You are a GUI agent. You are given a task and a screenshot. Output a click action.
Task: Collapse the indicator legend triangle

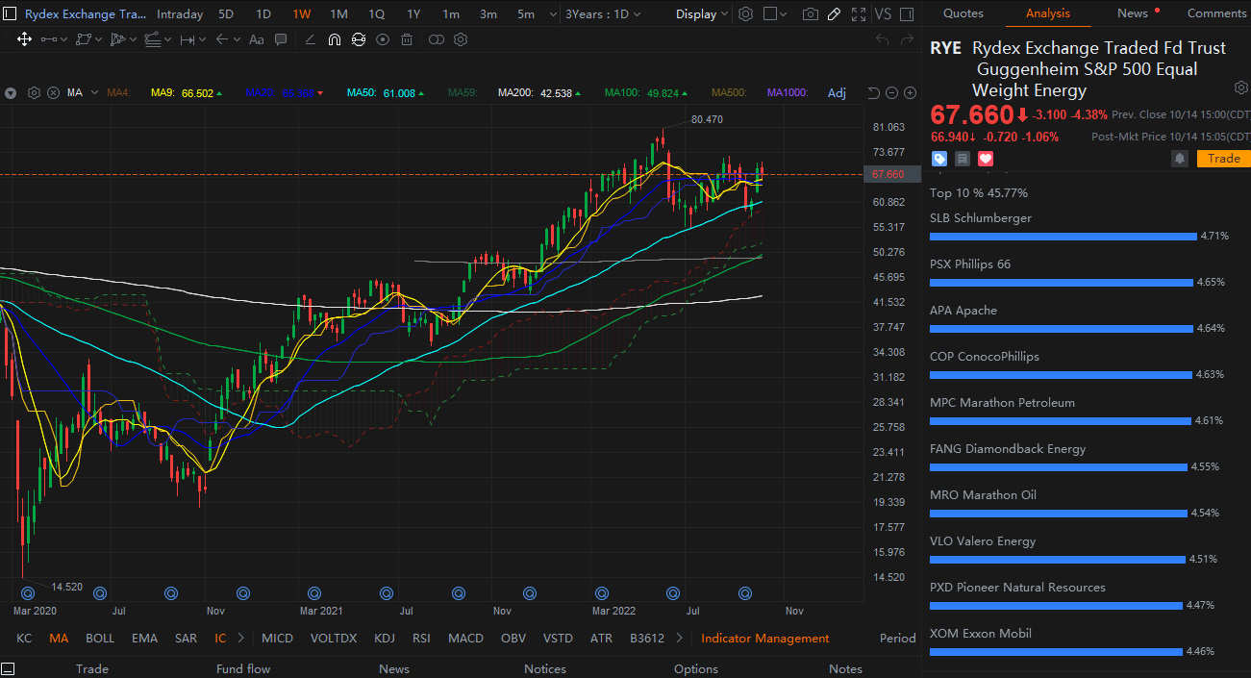coord(11,93)
